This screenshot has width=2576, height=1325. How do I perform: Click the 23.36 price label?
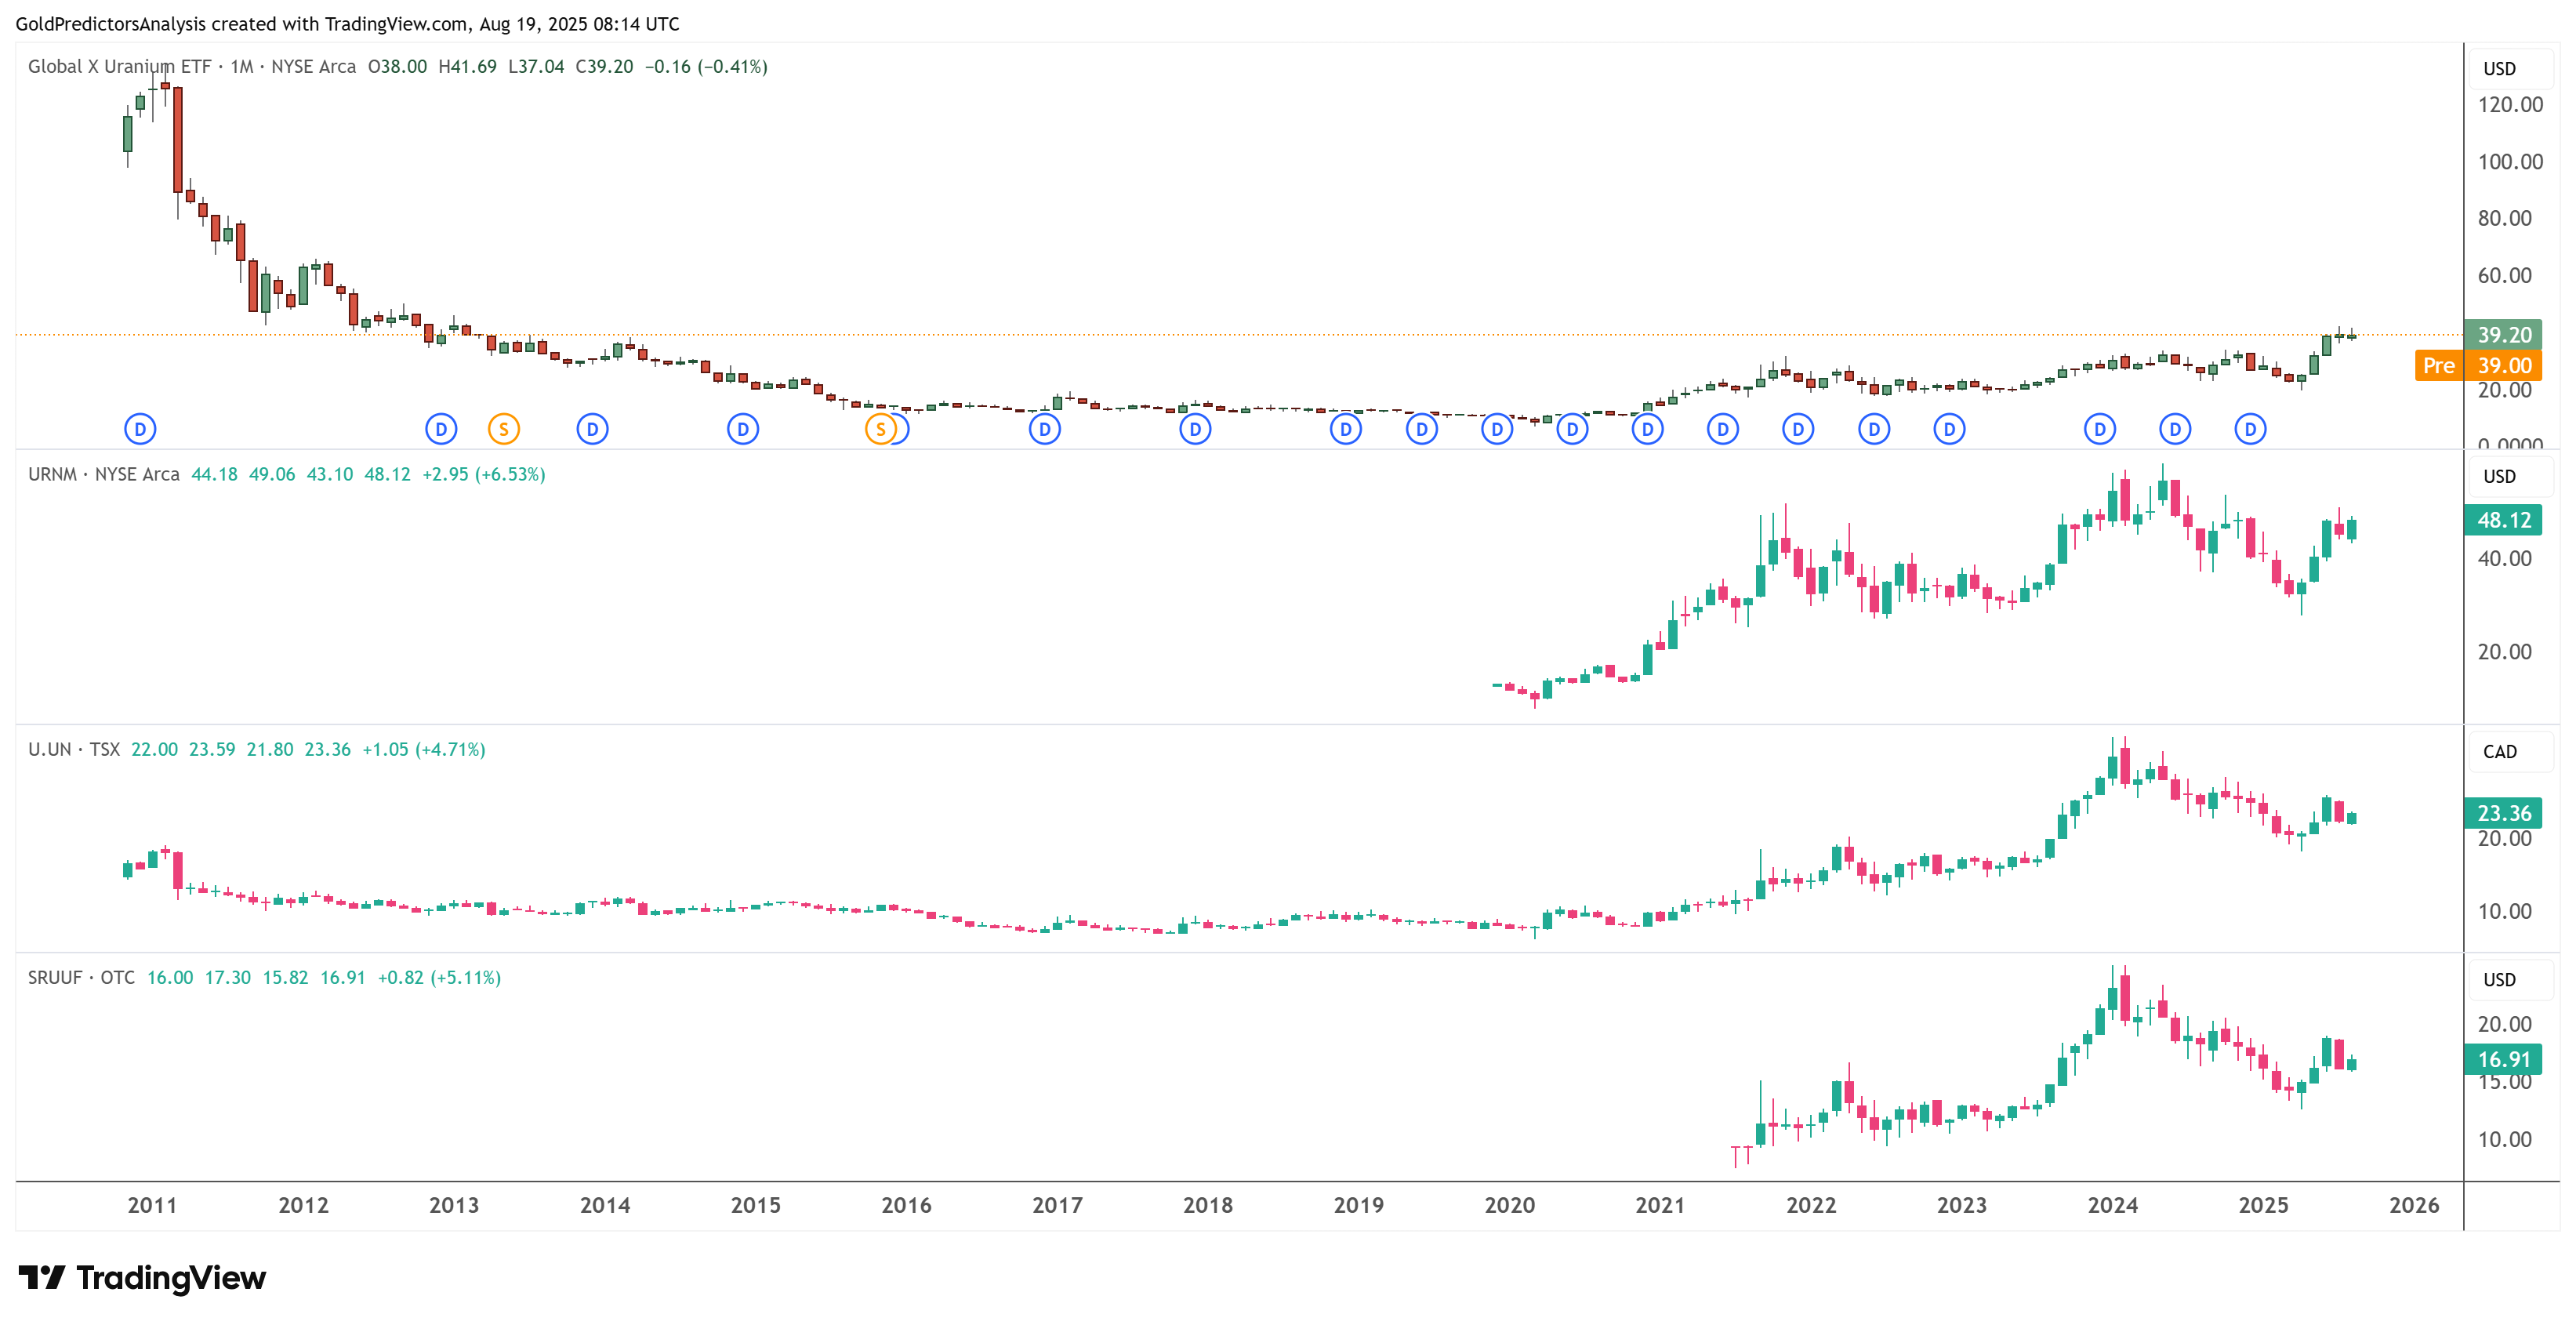(2503, 813)
